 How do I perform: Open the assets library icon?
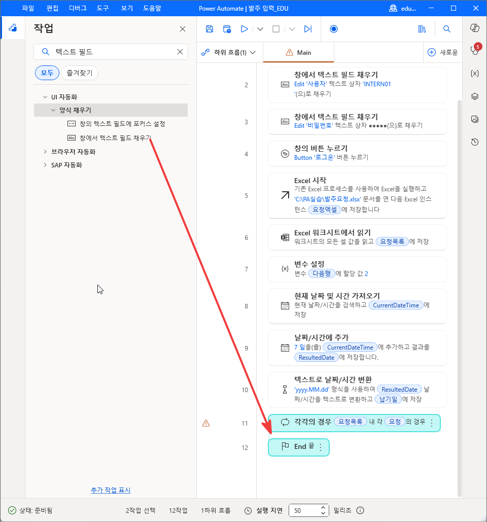point(422,29)
